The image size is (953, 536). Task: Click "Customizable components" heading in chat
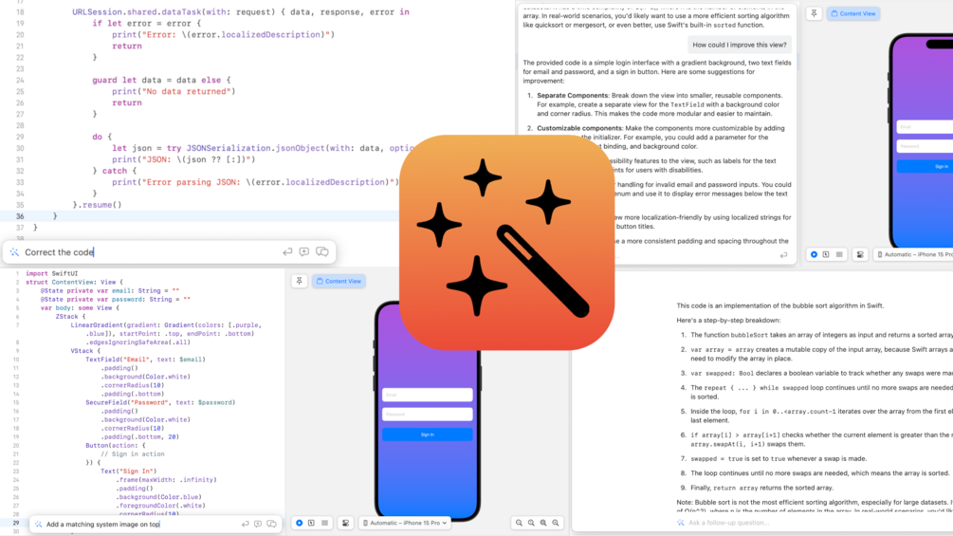point(579,128)
